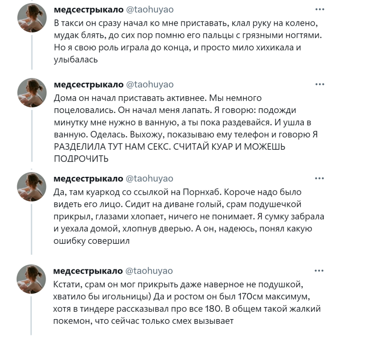
Task: Open the author name on the "Дома он начал" tweet
Action: point(88,85)
